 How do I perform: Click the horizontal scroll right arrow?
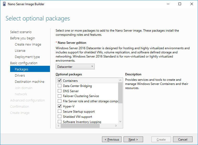[116, 126]
